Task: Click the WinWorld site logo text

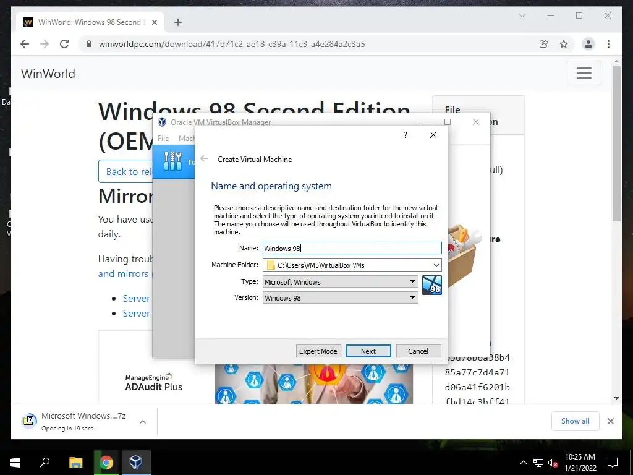Action: [x=48, y=74]
